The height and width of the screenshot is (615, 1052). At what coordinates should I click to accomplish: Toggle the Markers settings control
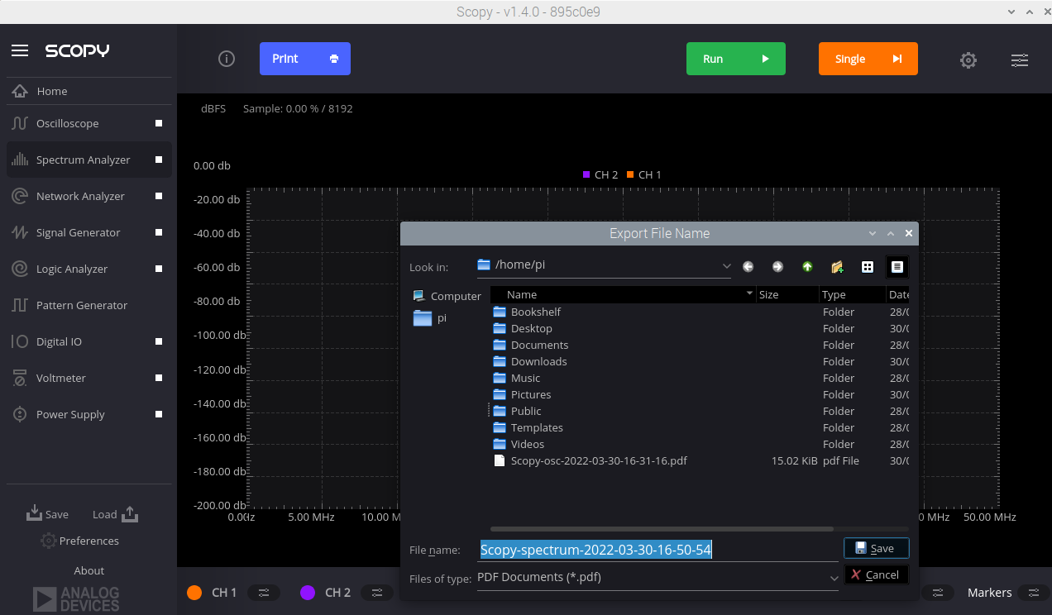pos(1034,593)
